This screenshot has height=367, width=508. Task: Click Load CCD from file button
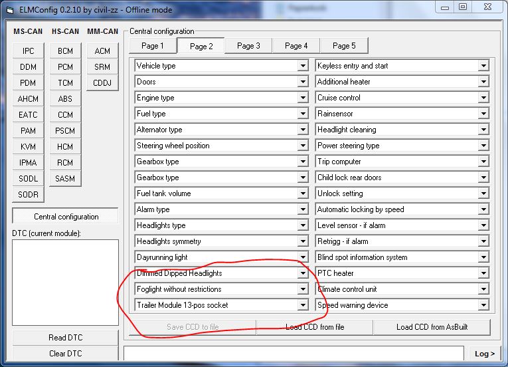pyautogui.click(x=315, y=327)
